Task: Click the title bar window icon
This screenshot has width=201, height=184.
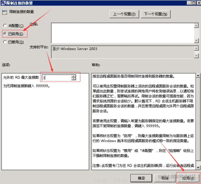Action: (3, 3)
